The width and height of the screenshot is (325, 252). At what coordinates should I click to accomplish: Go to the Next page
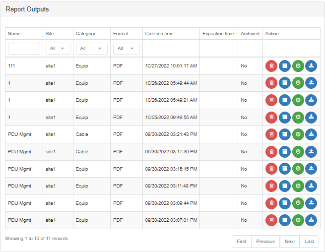click(x=290, y=242)
